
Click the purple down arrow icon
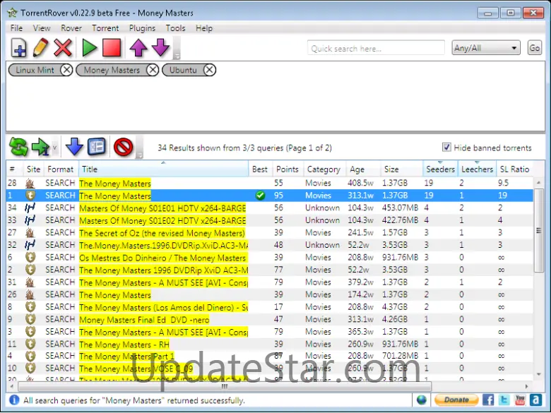click(160, 48)
